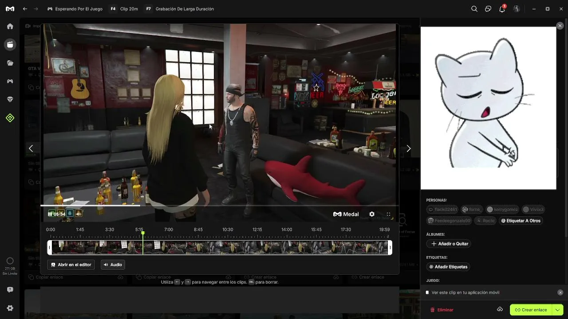Click Añadir o Quitar albums
The height and width of the screenshot is (319, 568).
coord(449,244)
